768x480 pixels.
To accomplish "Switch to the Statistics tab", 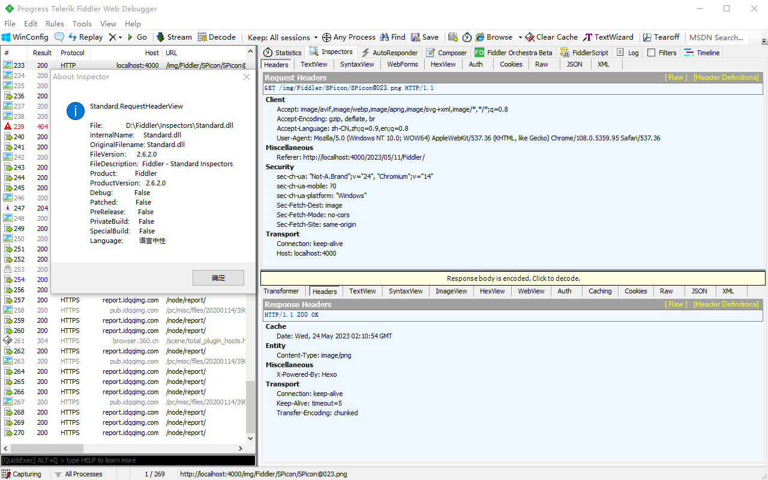I will click(x=282, y=53).
